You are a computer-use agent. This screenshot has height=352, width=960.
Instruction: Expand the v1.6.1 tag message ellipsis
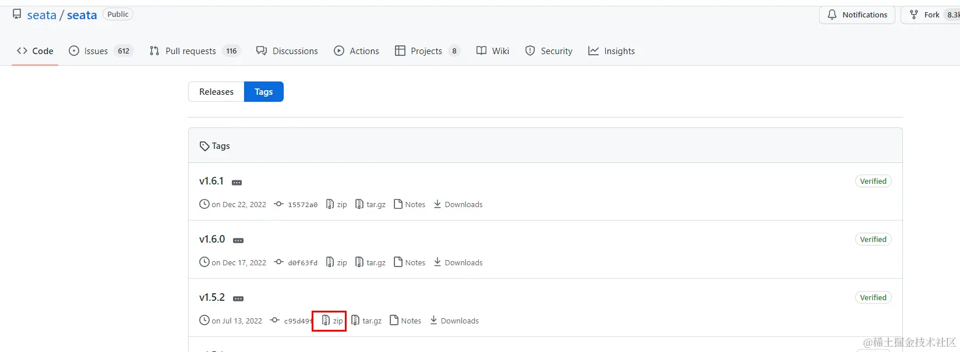[237, 182]
